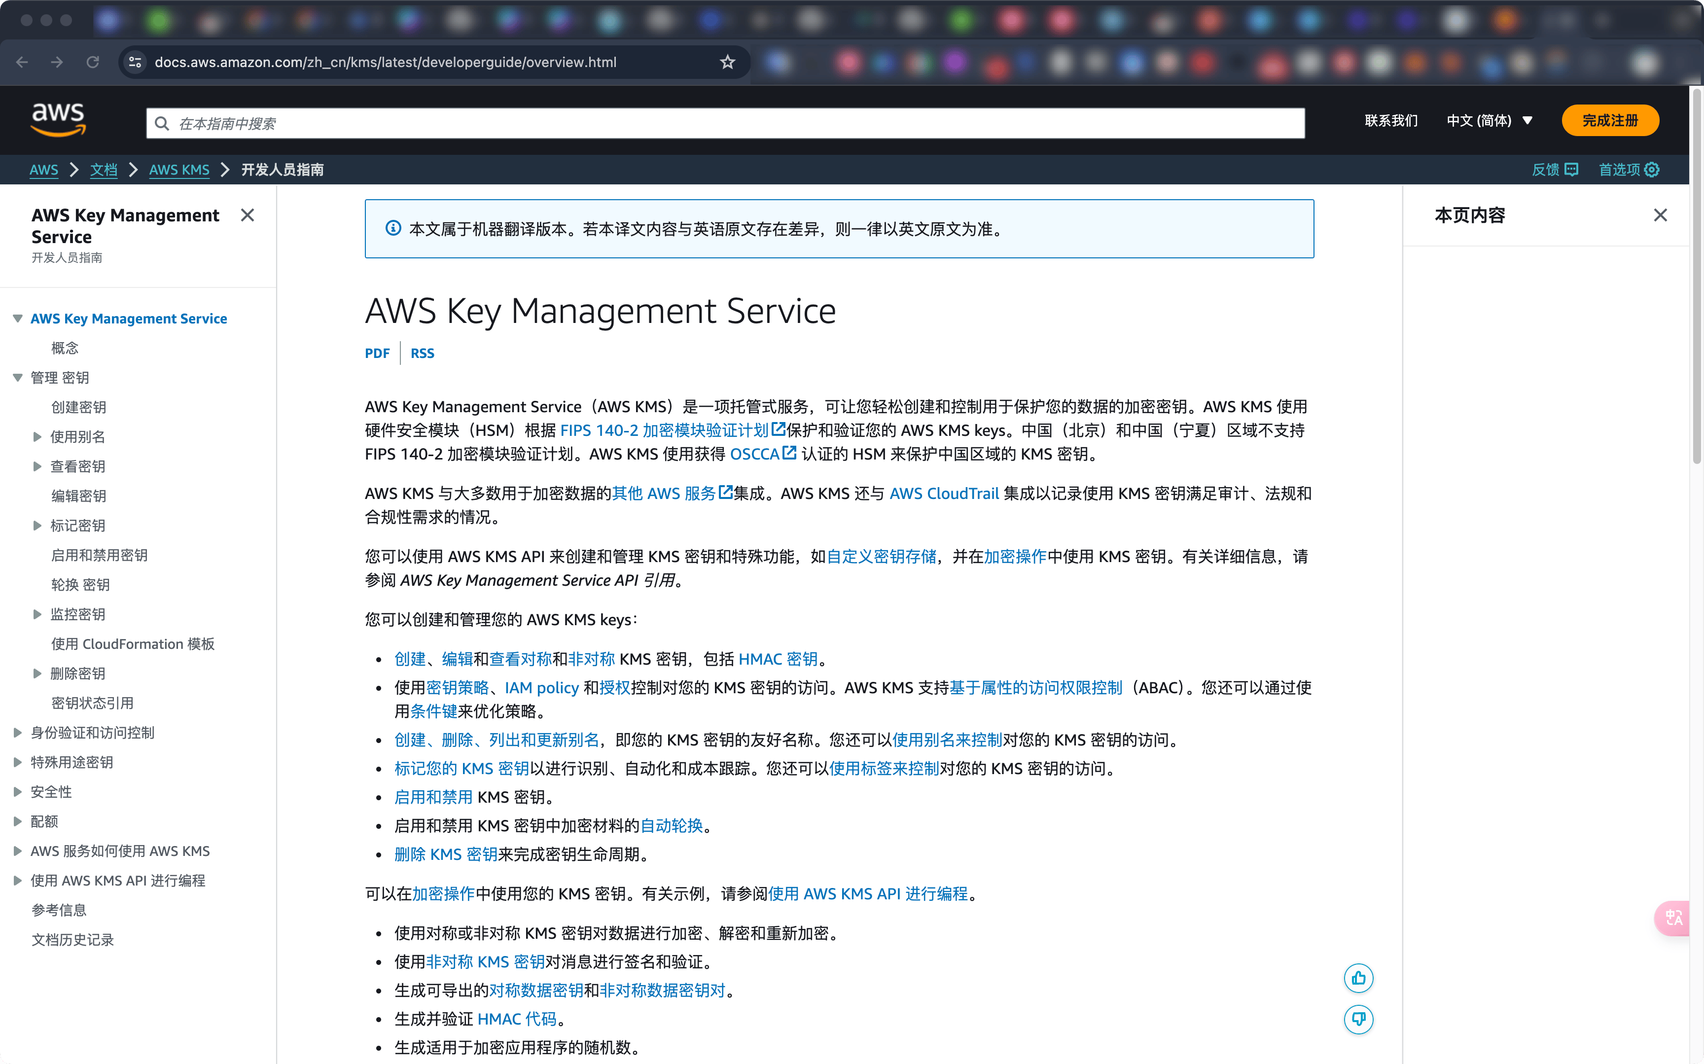Click the browser back arrow
Viewport: 1704px width, 1064px height.
(23, 63)
